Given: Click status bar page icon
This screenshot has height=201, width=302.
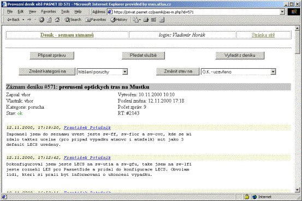Looking at the screenshot, I should point(4,197).
